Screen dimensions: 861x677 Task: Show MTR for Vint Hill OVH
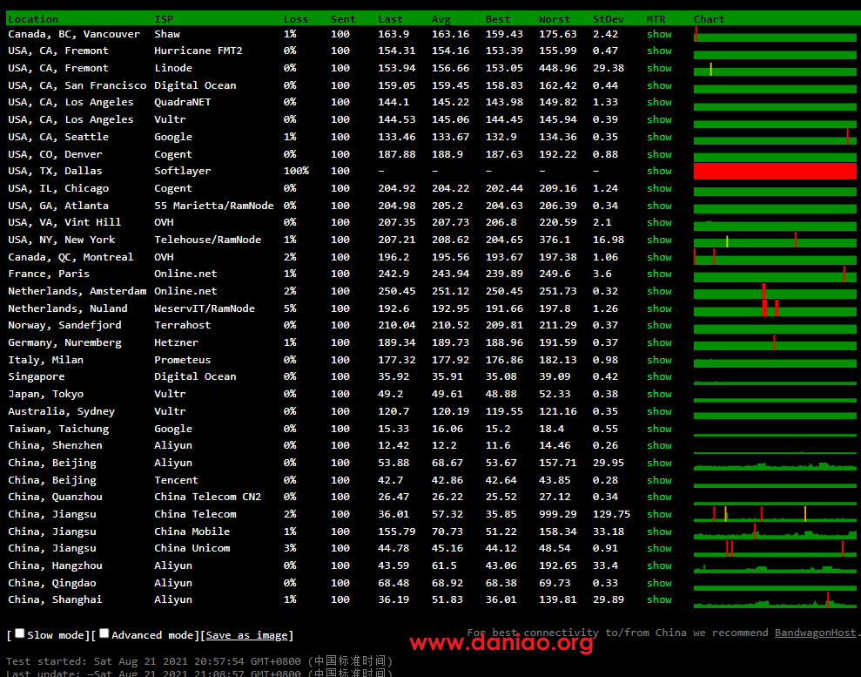[x=659, y=222]
